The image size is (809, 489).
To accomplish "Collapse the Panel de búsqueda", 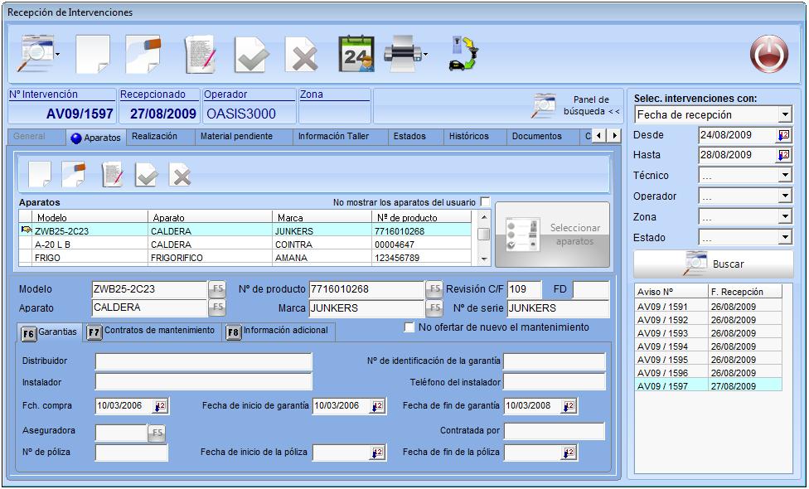I will (577, 105).
